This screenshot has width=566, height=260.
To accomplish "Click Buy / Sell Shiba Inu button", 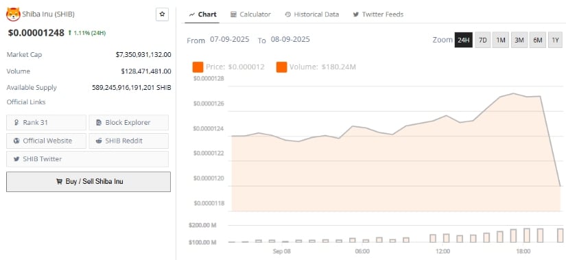I will [89, 182].
